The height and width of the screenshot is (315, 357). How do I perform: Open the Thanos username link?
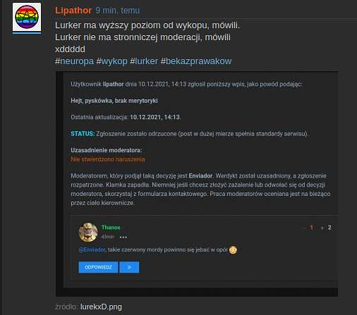pos(111,228)
